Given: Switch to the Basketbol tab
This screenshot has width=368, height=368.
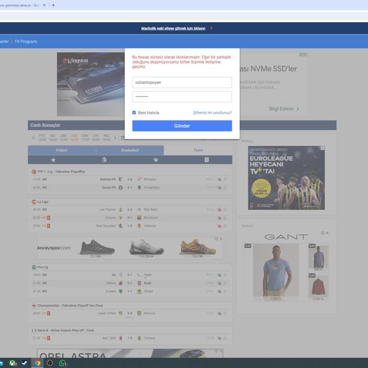Looking at the screenshot, I should [x=130, y=150].
